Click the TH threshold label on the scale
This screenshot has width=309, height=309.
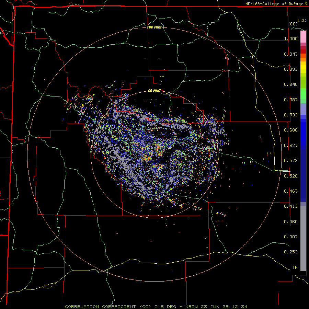pos(295,267)
